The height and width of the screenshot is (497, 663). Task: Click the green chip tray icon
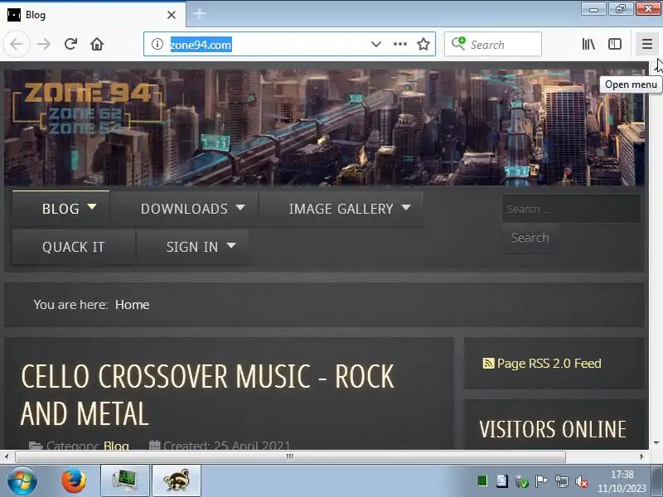coord(482,481)
